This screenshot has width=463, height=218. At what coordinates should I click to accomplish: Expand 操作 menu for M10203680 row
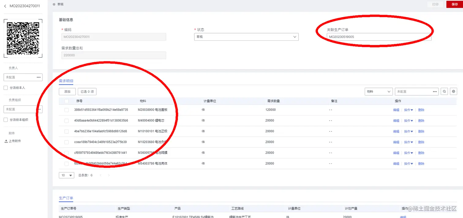[x=408, y=142]
